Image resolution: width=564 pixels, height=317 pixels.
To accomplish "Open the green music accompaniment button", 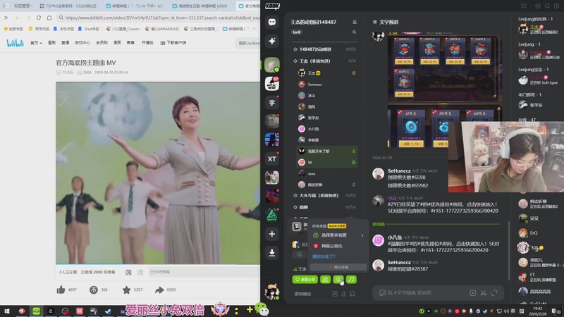I will point(351,279).
